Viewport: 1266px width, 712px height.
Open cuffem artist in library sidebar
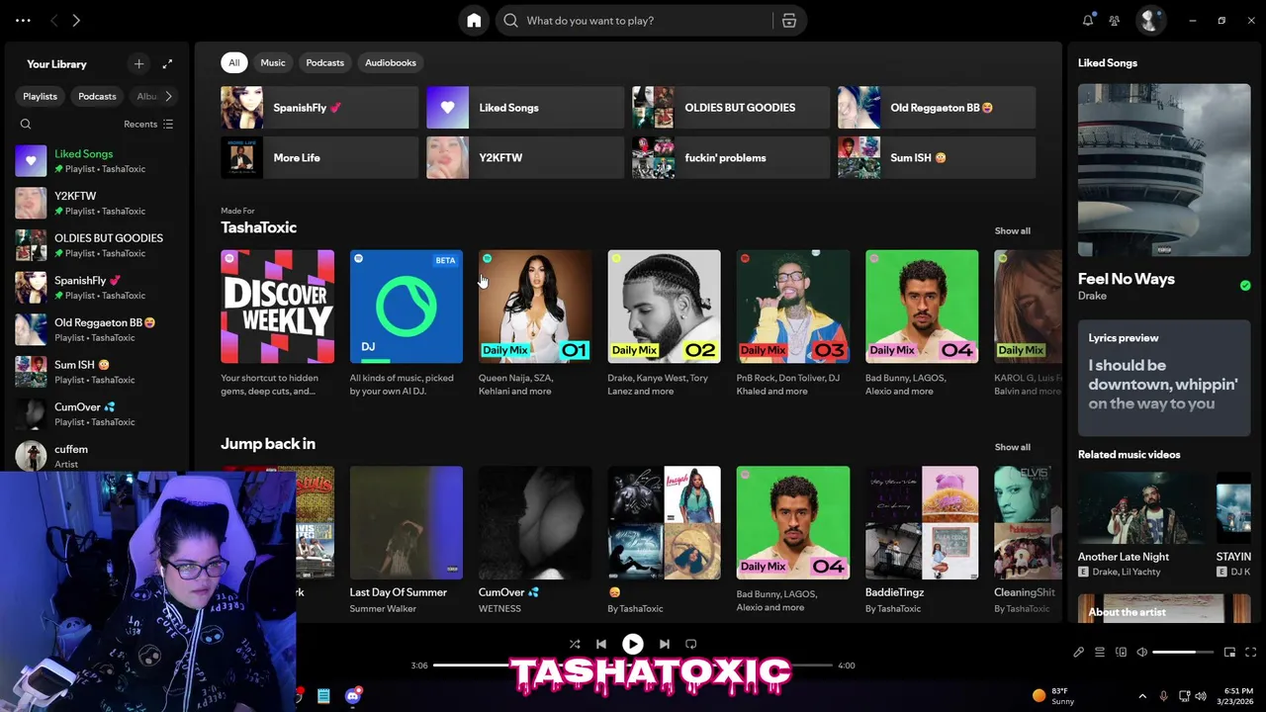click(95, 456)
